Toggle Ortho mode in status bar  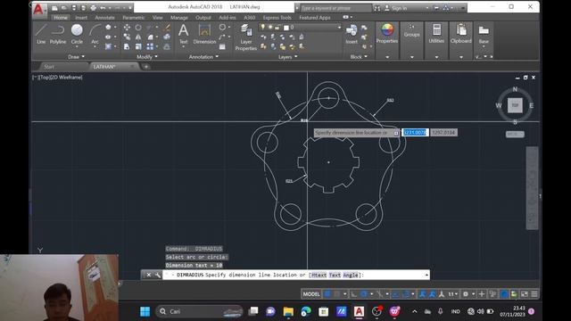(354, 293)
